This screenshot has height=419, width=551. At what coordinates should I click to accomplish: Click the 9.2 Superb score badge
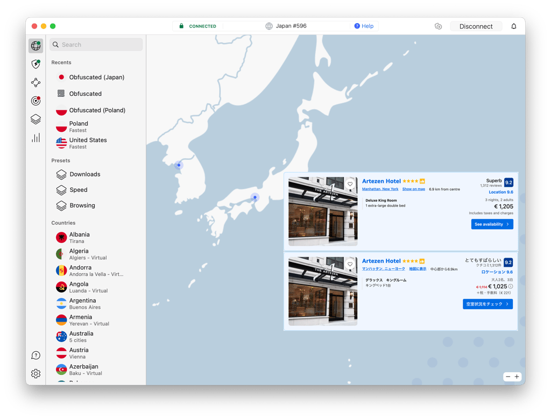coord(508,182)
